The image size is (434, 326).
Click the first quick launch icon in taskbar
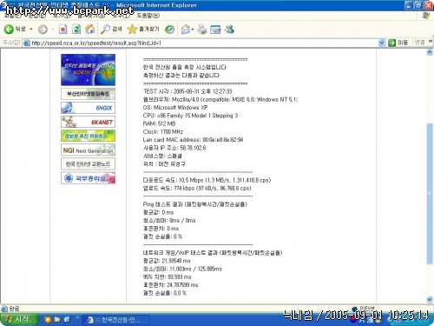tap(48, 320)
